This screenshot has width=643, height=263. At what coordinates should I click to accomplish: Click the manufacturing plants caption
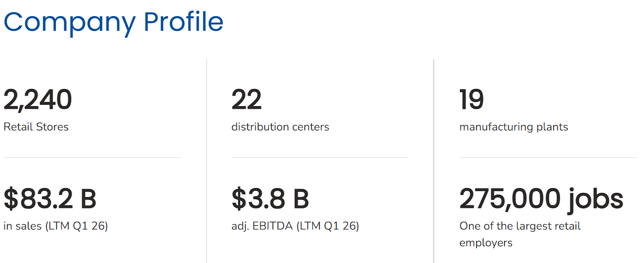(x=514, y=127)
